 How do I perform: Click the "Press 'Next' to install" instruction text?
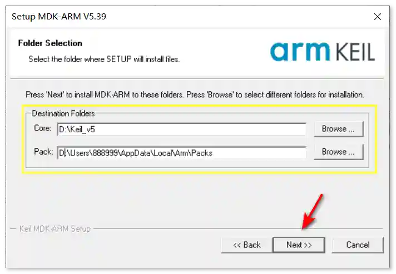pyautogui.click(x=195, y=94)
